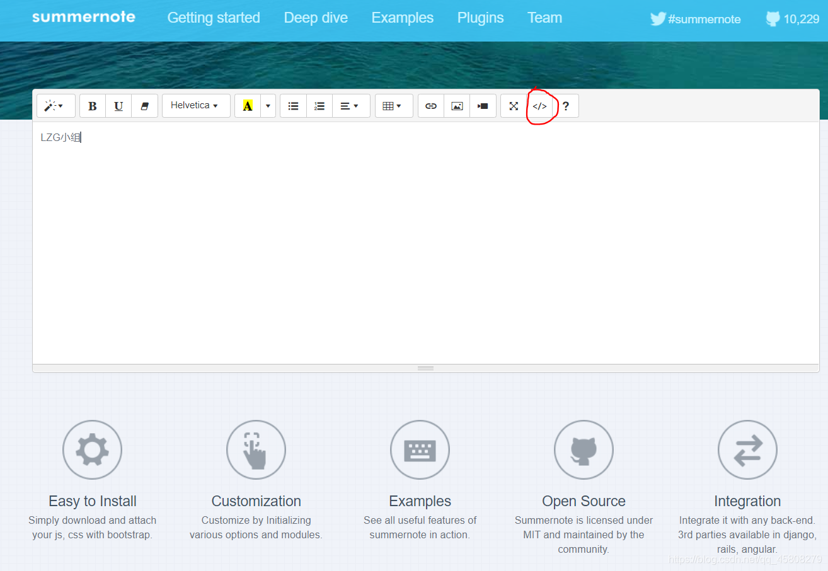
Task: Click the insert link icon
Action: click(x=431, y=106)
